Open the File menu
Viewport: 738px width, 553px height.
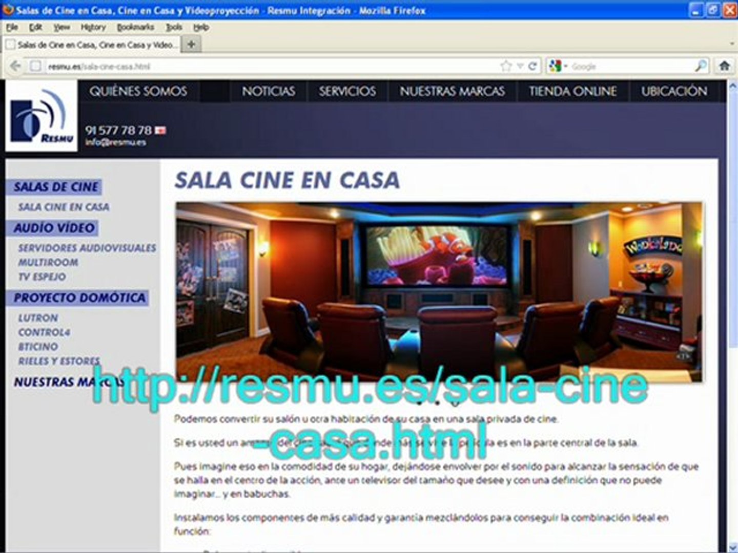12,27
